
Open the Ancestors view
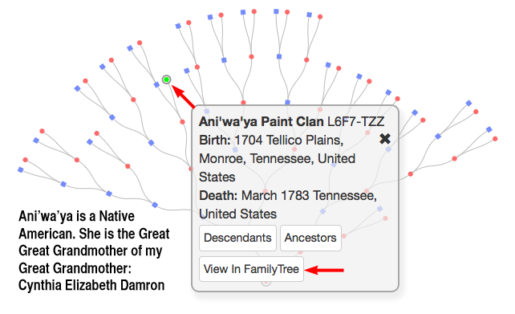tap(310, 238)
